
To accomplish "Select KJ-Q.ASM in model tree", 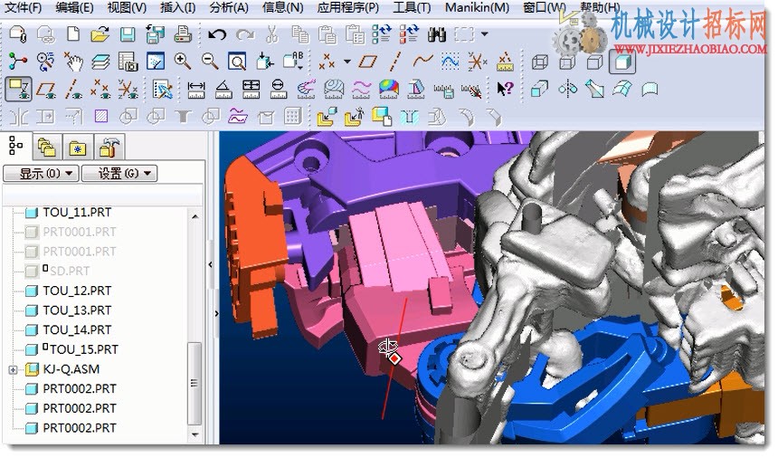I will tap(71, 369).
